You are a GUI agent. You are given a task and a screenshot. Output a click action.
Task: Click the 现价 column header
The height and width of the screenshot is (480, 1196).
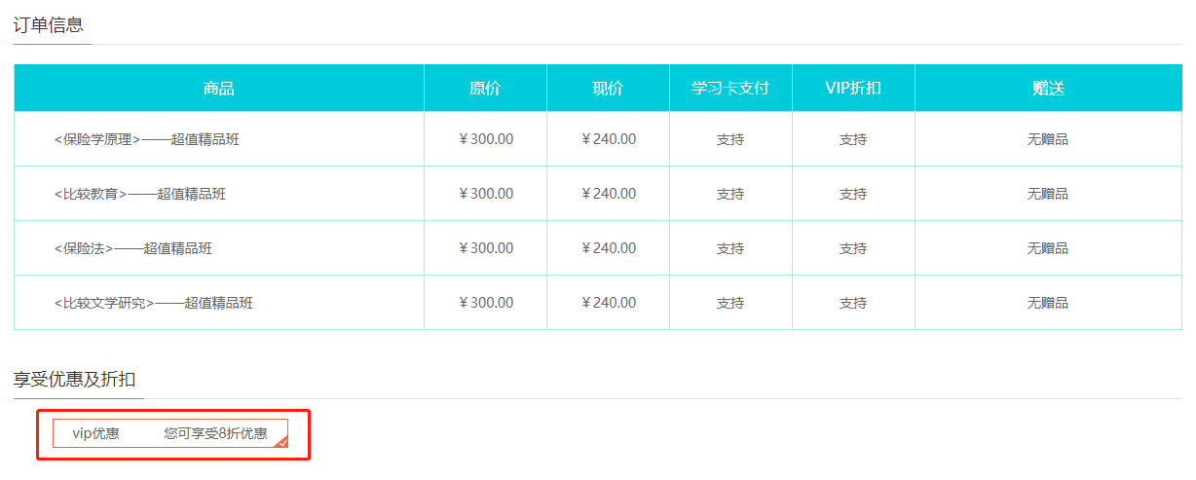[x=608, y=89]
